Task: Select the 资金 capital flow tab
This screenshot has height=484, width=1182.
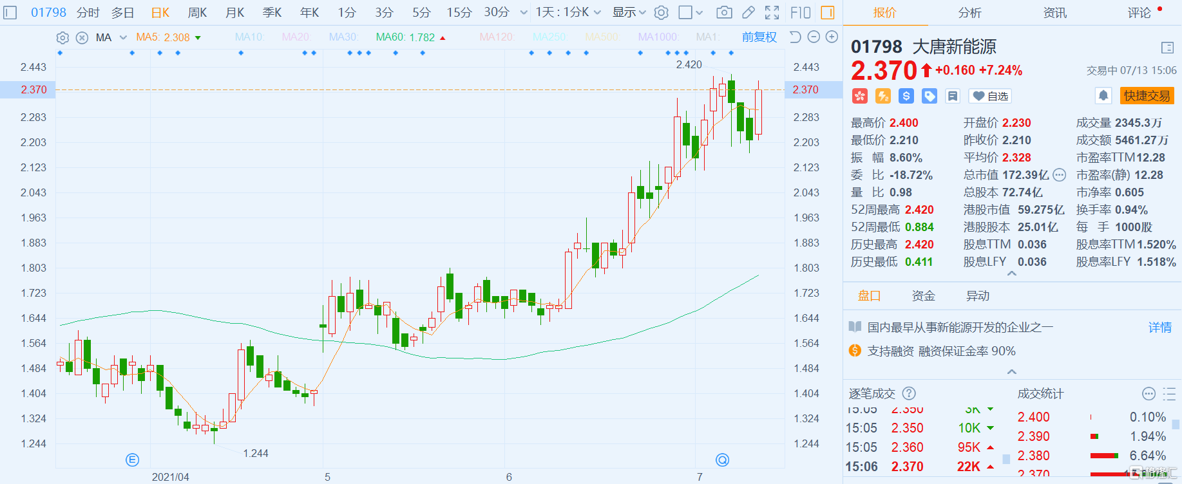Action: click(x=923, y=295)
